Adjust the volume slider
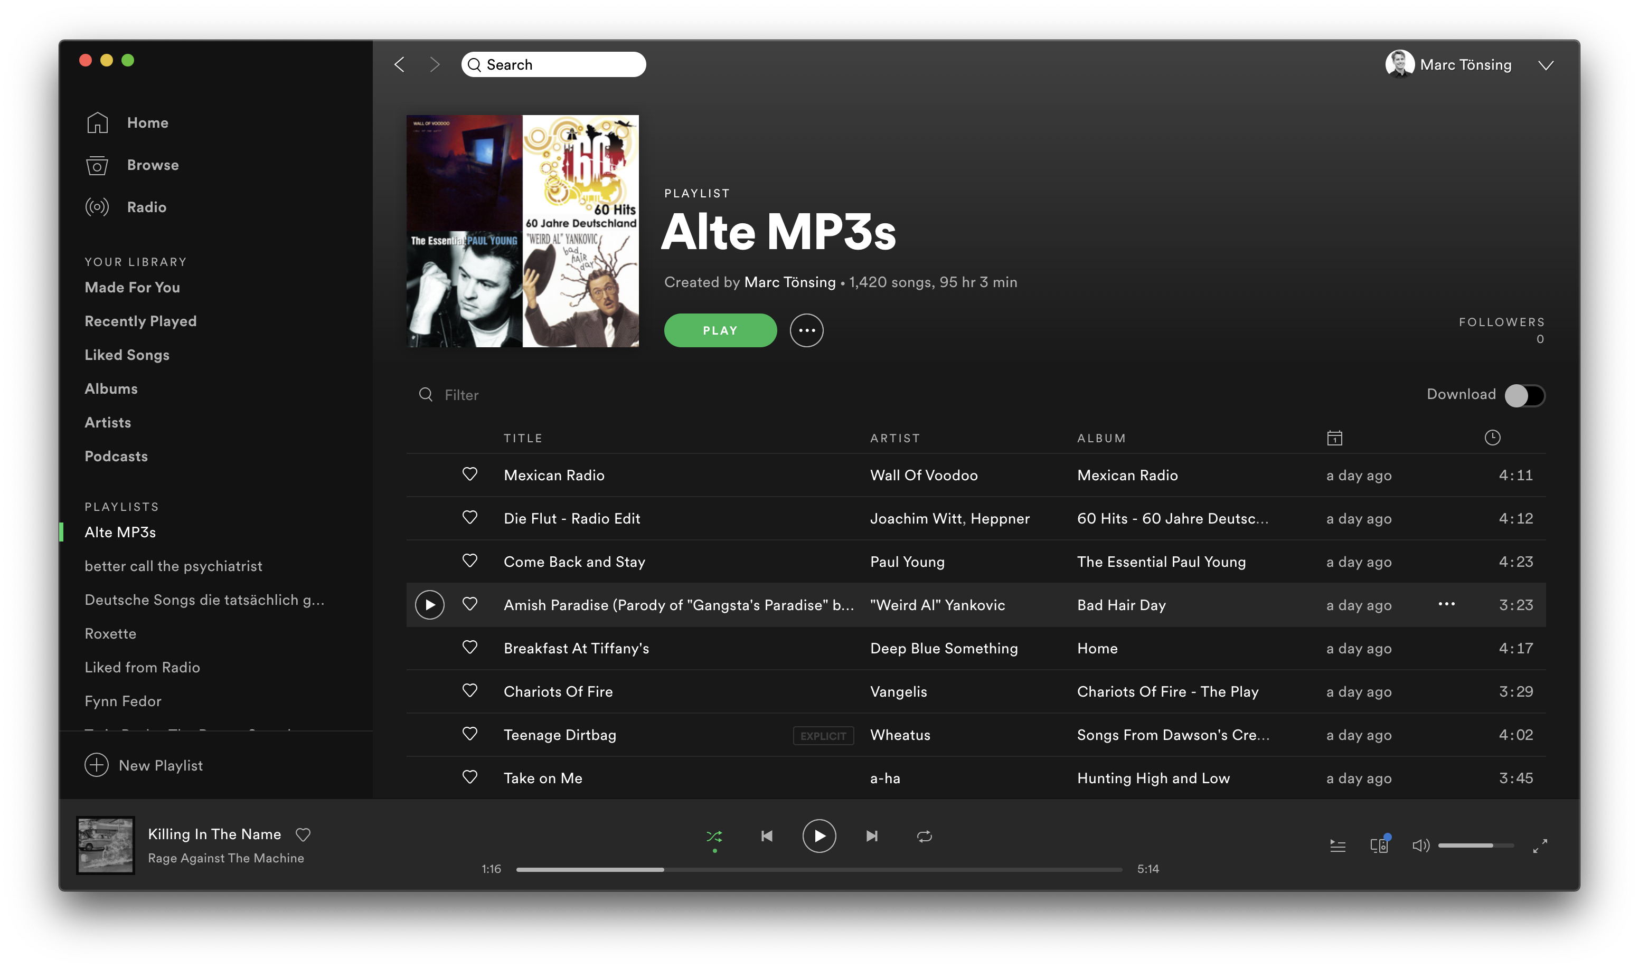This screenshot has height=969, width=1639. point(1476,845)
